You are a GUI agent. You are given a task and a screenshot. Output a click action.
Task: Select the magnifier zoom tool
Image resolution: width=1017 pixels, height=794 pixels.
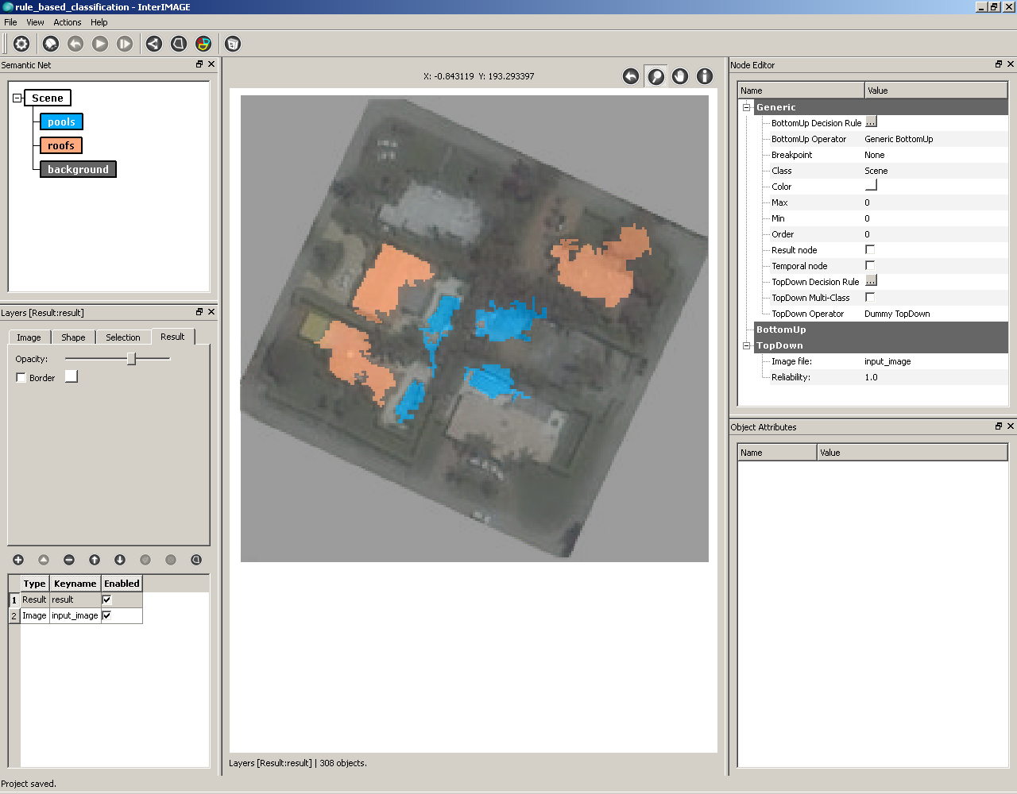tap(655, 76)
